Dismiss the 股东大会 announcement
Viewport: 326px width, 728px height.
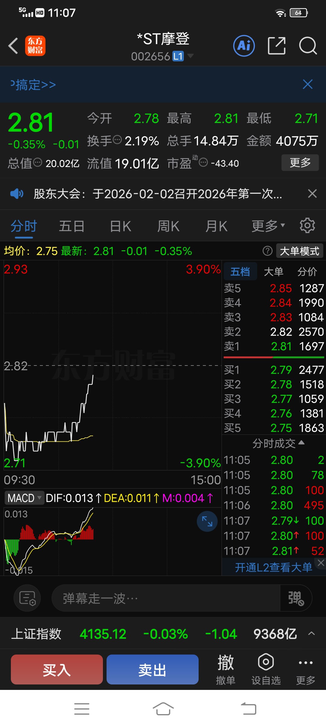coord(312,193)
